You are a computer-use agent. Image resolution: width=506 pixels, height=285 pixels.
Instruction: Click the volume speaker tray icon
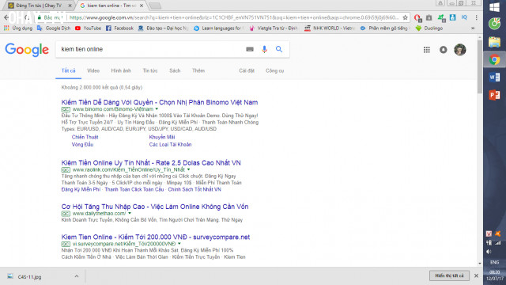click(489, 252)
